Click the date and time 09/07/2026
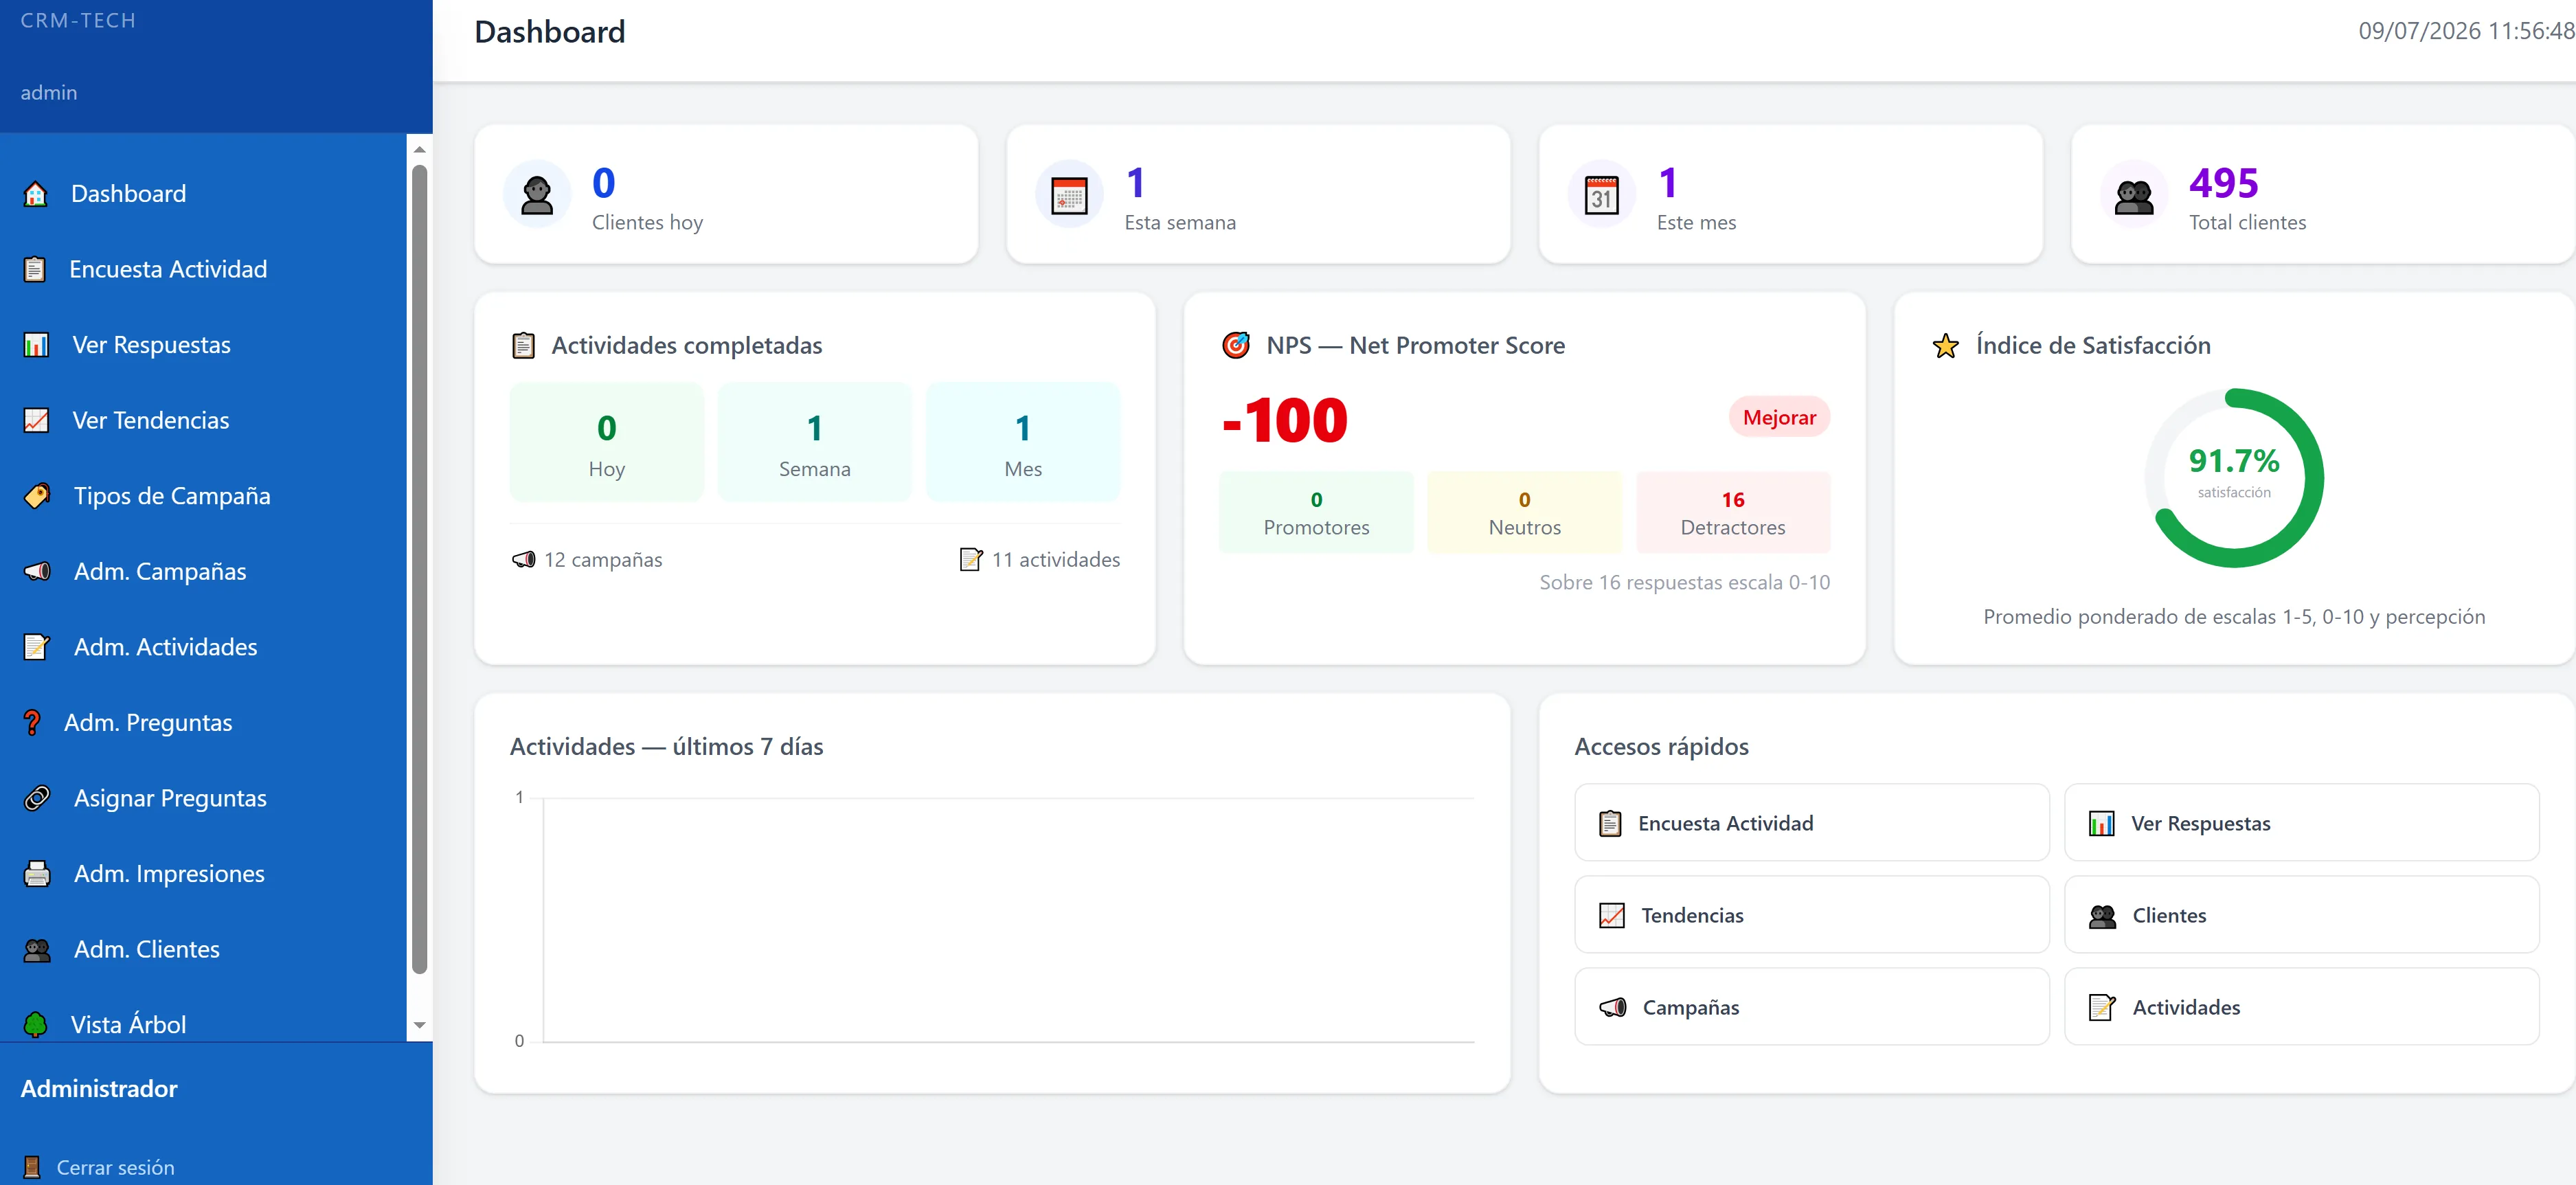2576x1185 pixels. 2466,31
